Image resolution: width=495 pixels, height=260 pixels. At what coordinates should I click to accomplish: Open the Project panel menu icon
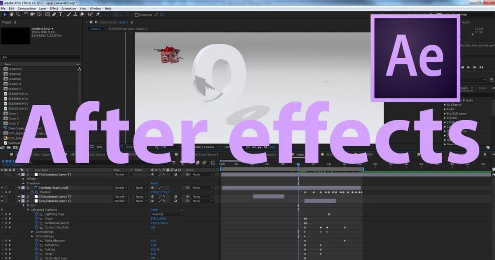15,22
